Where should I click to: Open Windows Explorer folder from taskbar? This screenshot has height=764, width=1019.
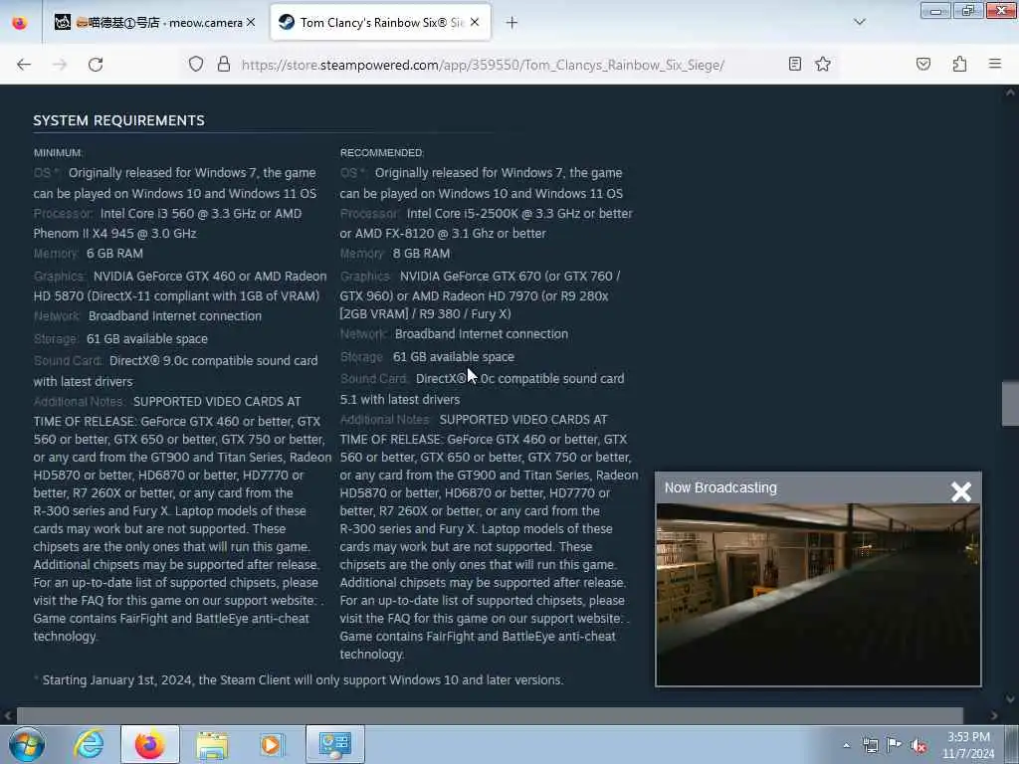click(212, 744)
